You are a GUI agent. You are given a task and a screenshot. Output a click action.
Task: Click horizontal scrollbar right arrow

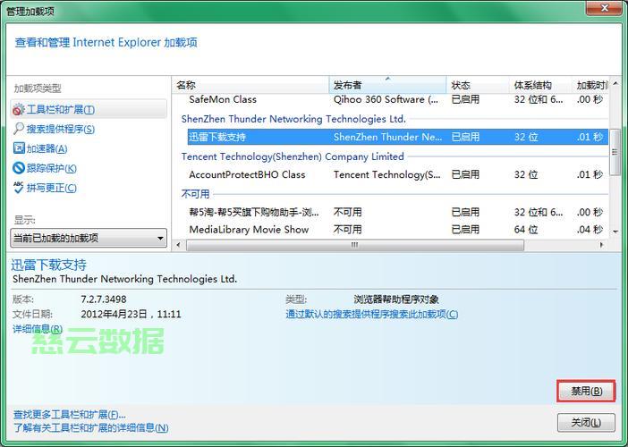click(x=601, y=245)
